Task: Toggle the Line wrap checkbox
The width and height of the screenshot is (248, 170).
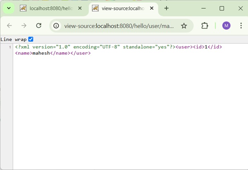Action: [x=31, y=39]
